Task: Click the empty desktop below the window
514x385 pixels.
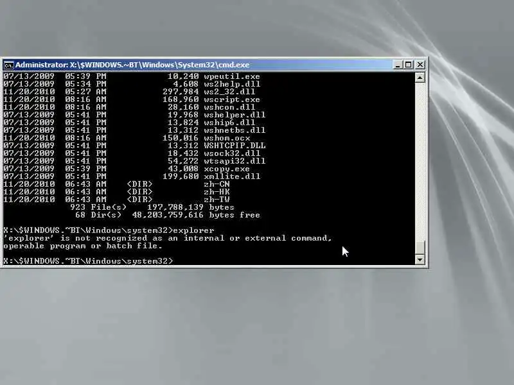Action: click(x=257, y=327)
